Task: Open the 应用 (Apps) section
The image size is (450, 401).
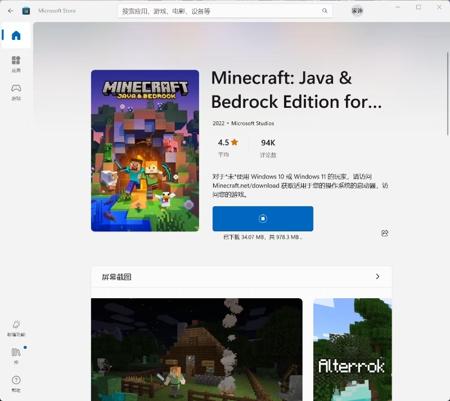Action: (16, 64)
